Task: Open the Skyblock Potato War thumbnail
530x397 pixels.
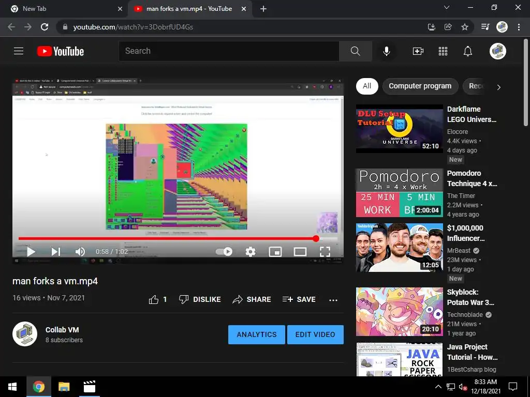Action: pyautogui.click(x=400, y=312)
